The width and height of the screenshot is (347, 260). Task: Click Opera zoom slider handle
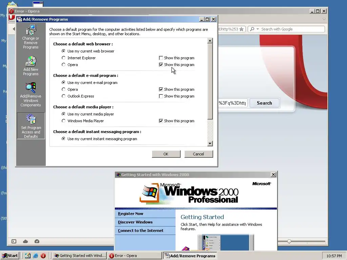pyautogui.click(x=289, y=241)
